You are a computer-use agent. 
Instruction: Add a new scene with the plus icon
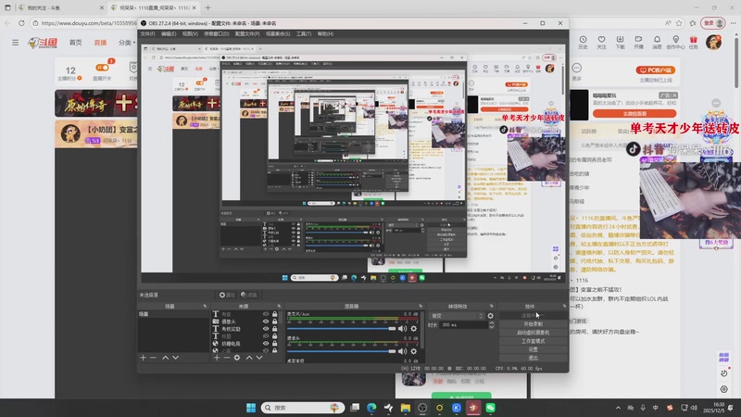tap(144, 358)
